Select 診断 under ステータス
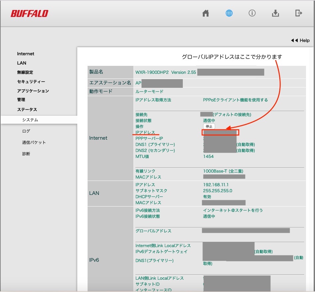The image size is (315, 292). [x=26, y=154]
